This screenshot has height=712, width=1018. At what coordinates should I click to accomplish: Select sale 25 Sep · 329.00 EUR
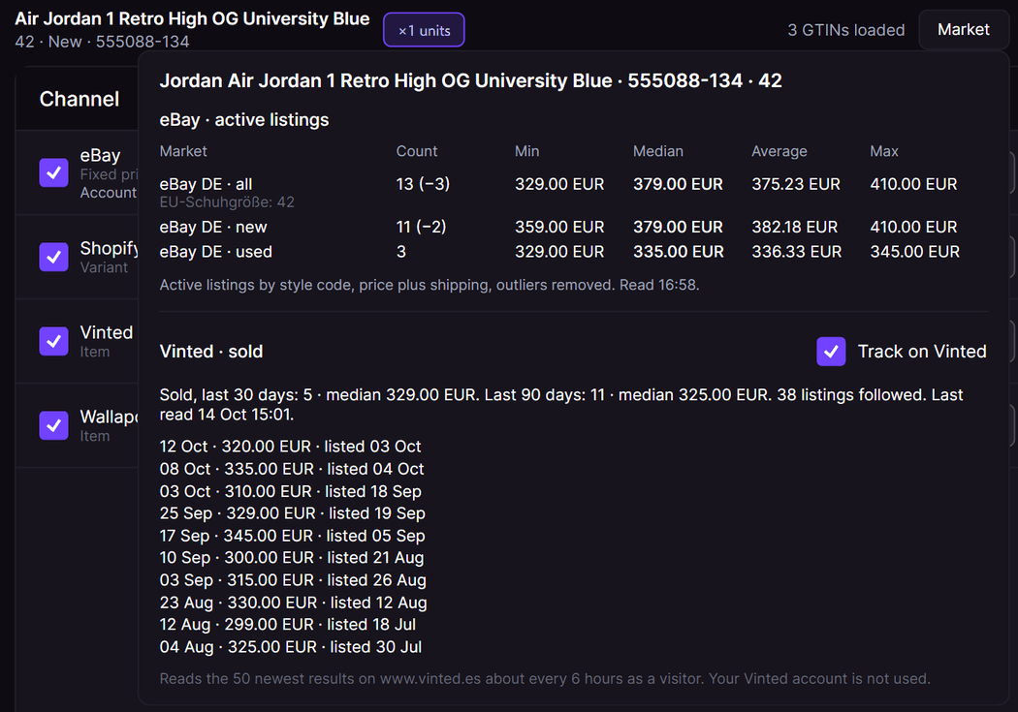tap(292, 513)
